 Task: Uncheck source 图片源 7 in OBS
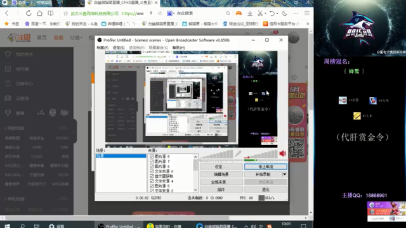pos(152,161)
